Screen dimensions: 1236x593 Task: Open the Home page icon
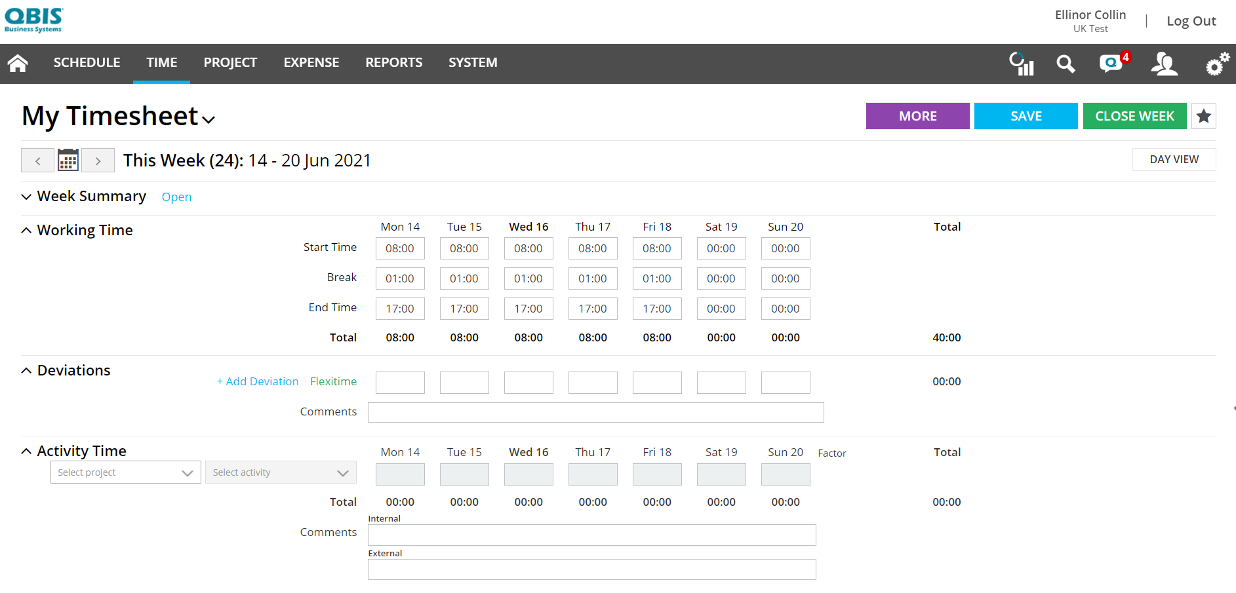point(16,63)
